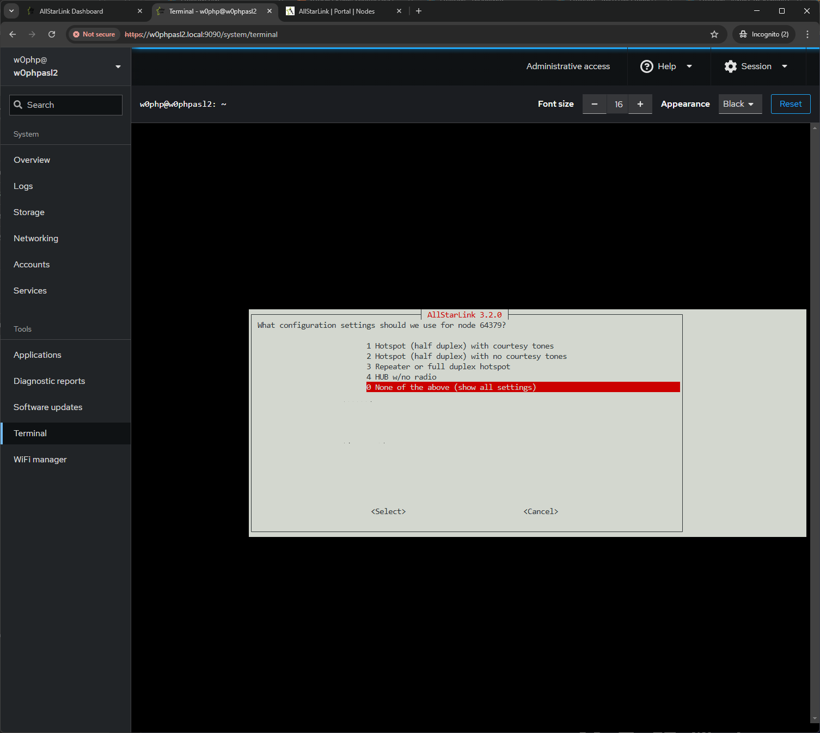Click Administrative access button

pyautogui.click(x=568, y=66)
